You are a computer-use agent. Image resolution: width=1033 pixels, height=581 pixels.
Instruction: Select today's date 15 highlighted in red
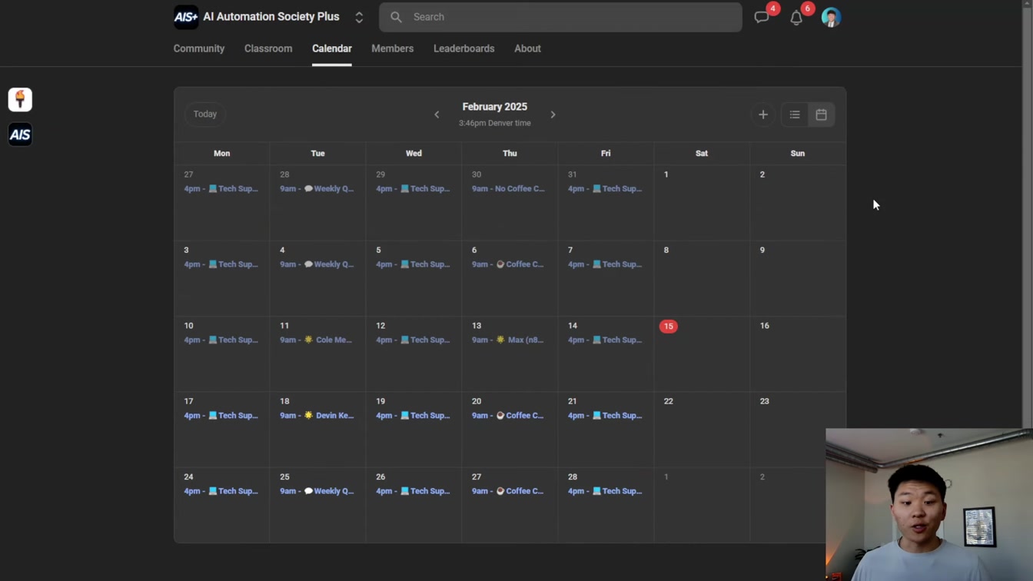(669, 327)
